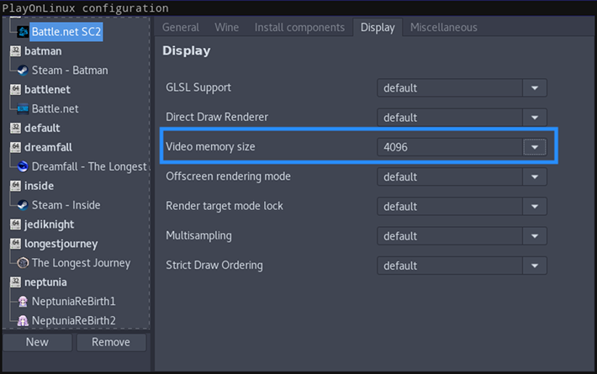Image resolution: width=597 pixels, height=374 pixels.
Task: Open the Direct Draw Renderer dropdown arrow
Action: click(x=535, y=118)
